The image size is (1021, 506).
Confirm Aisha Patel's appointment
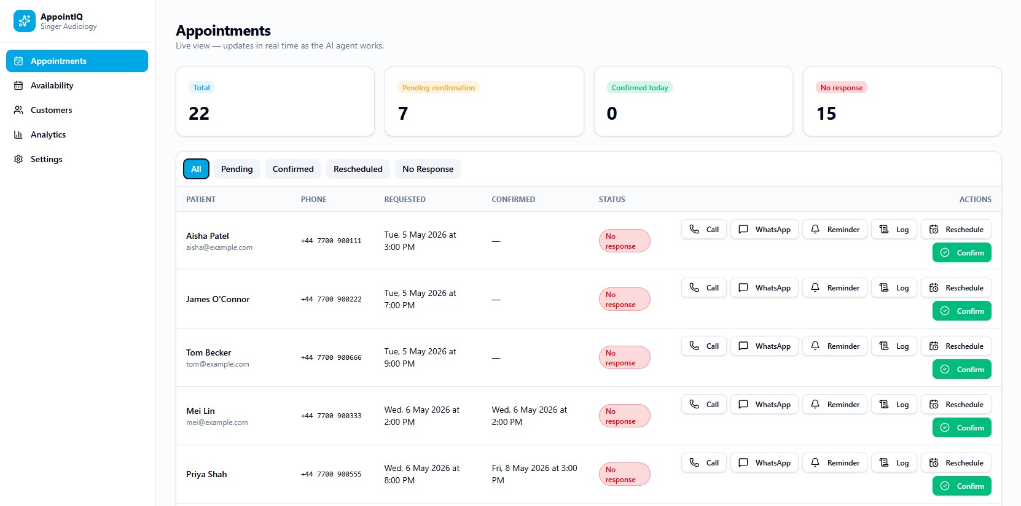tap(962, 252)
